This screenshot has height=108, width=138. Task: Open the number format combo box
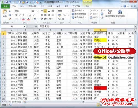coord(63,11)
